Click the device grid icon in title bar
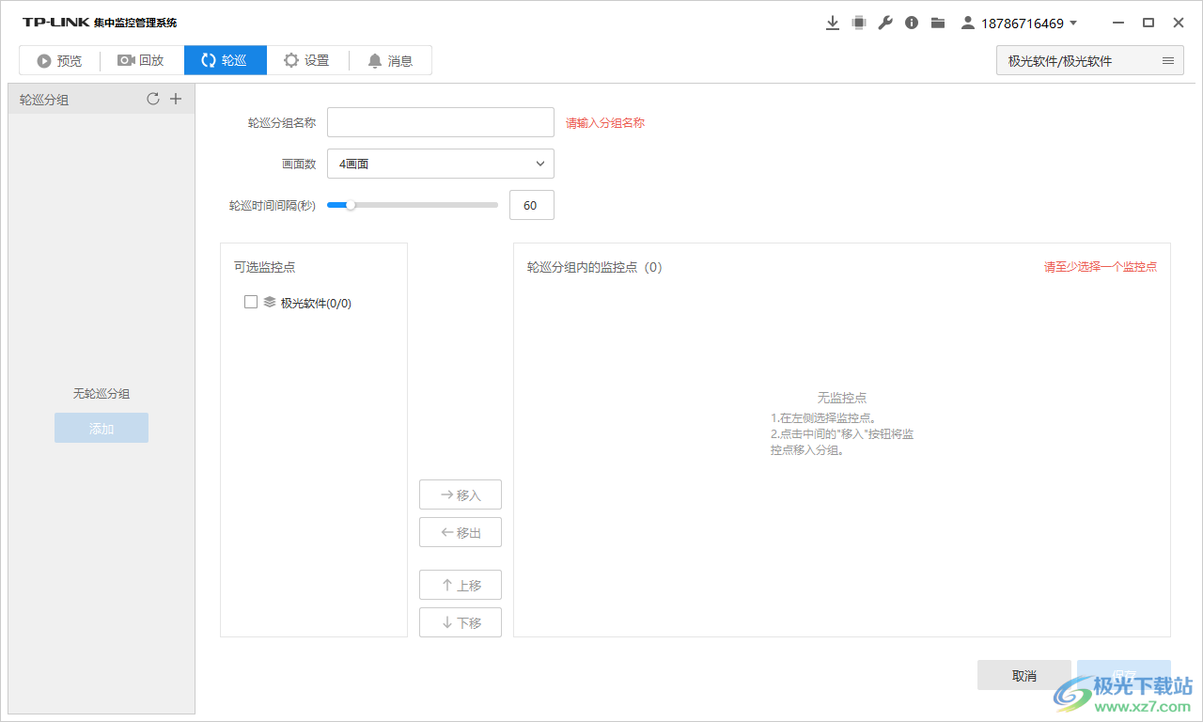 [858, 22]
